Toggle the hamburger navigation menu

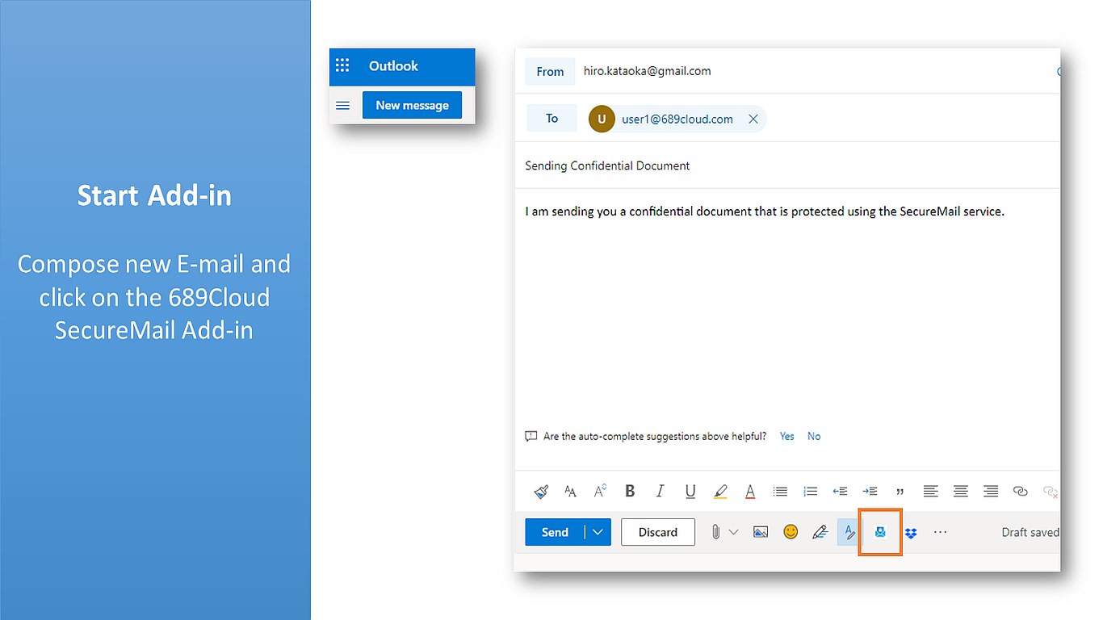click(342, 106)
